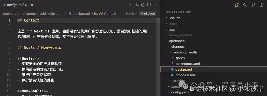Open the Search magnifier icon
This screenshot has height=96, width=267.
point(245,5)
